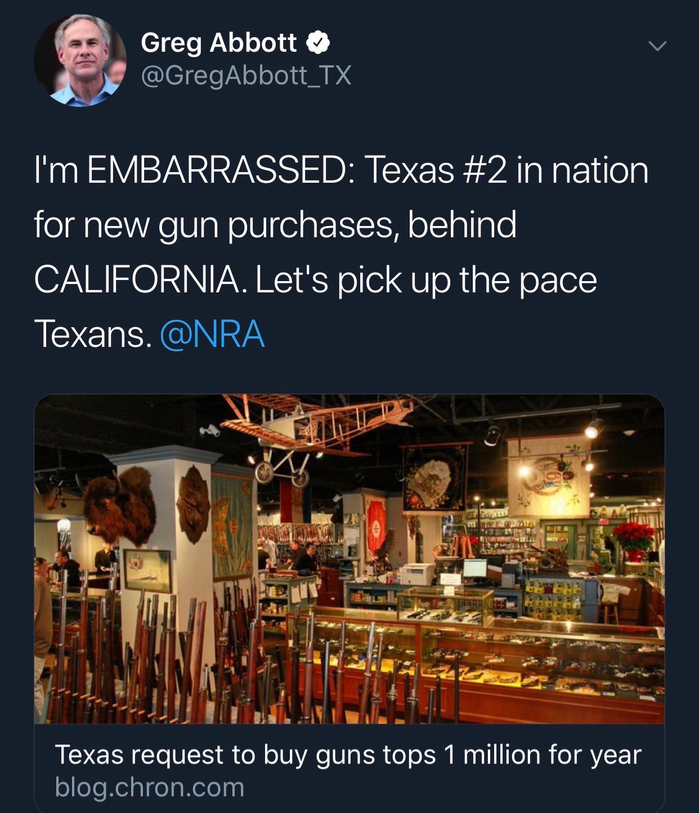This screenshot has width=699, height=813.
Task: Visit the @GregAbbott_TX handle
Action: coord(246,75)
